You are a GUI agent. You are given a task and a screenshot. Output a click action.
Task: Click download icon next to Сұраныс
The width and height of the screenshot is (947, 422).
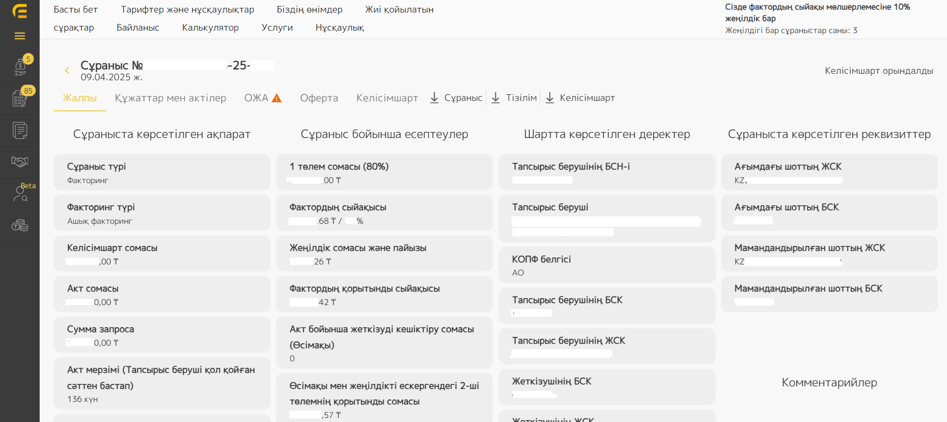coord(435,98)
